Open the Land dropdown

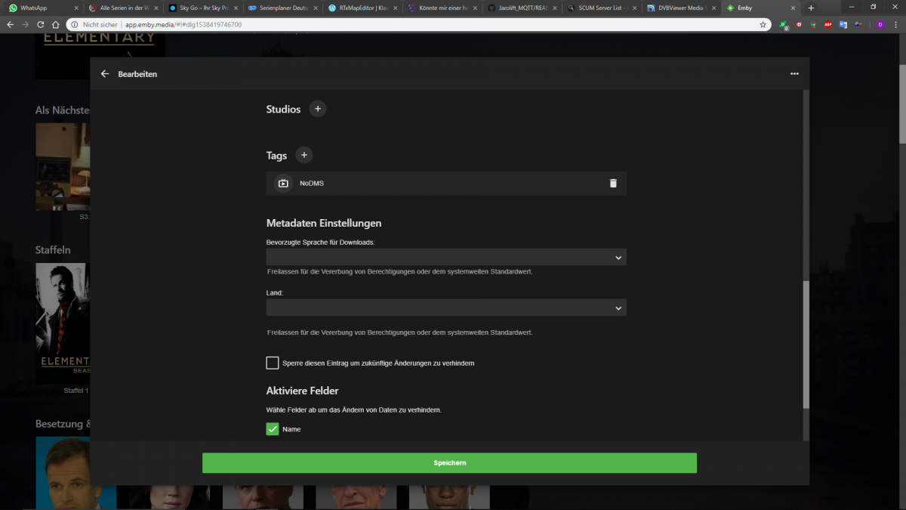click(x=446, y=308)
